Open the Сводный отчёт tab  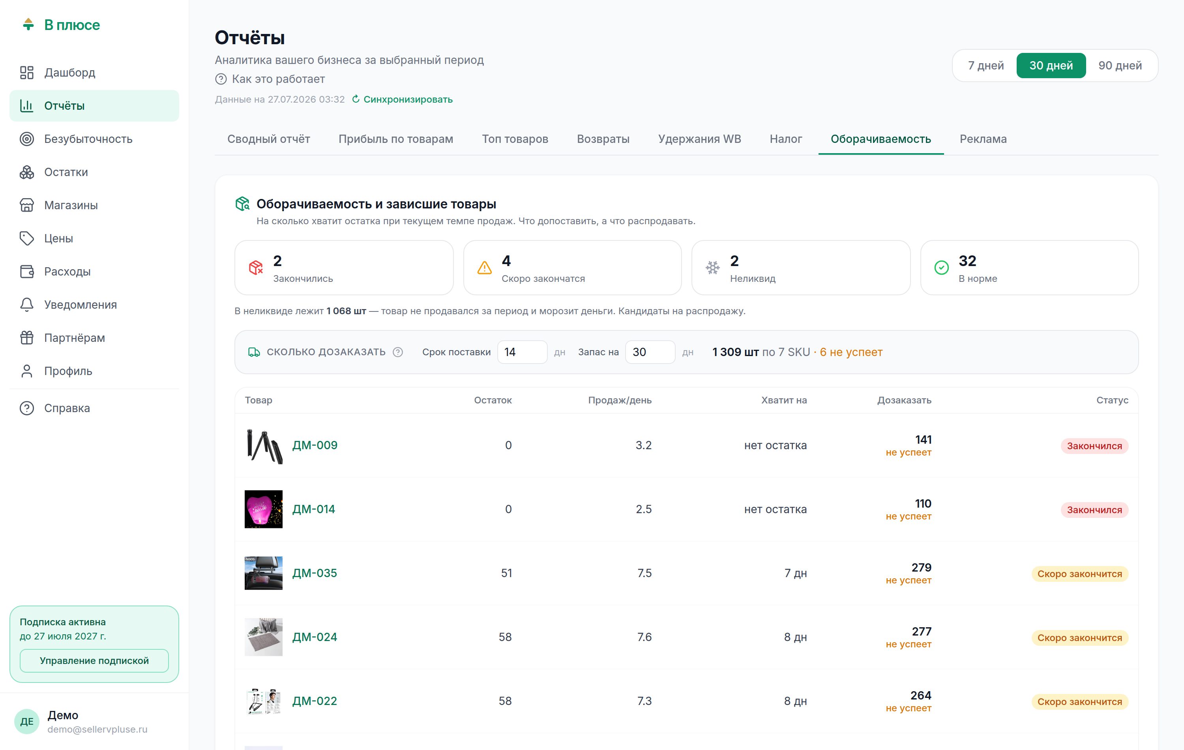pos(268,139)
